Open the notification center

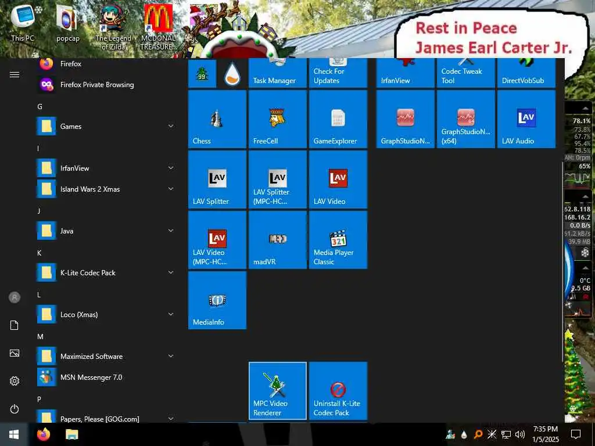click(576, 434)
